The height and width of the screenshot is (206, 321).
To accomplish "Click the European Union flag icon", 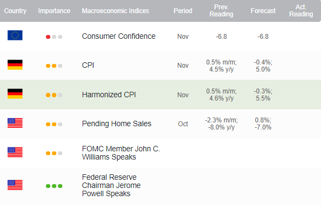I will (x=15, y=35).
